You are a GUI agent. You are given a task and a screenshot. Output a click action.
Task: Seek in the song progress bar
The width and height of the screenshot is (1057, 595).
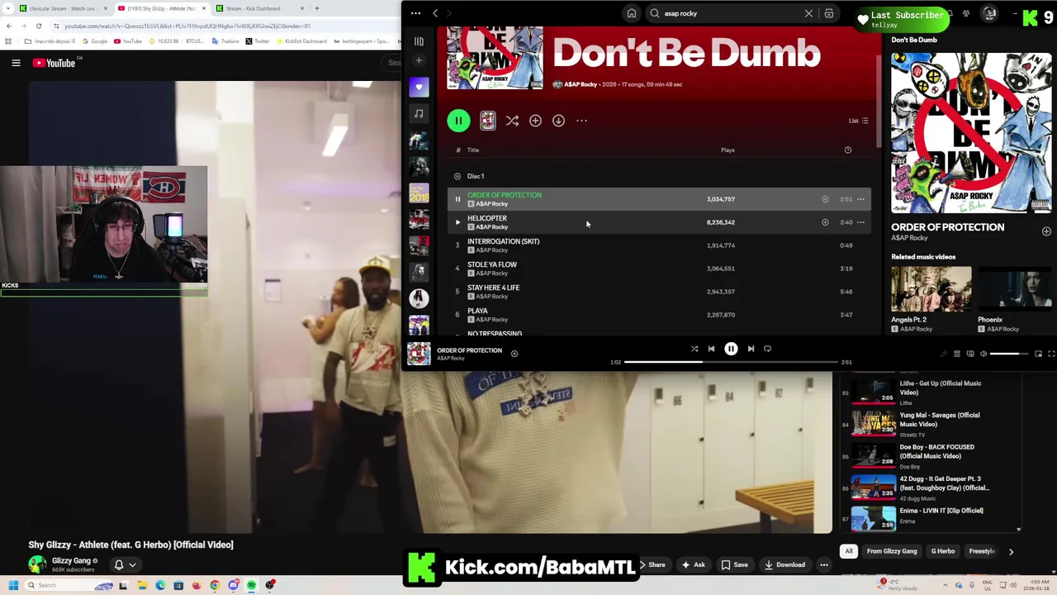731,362
